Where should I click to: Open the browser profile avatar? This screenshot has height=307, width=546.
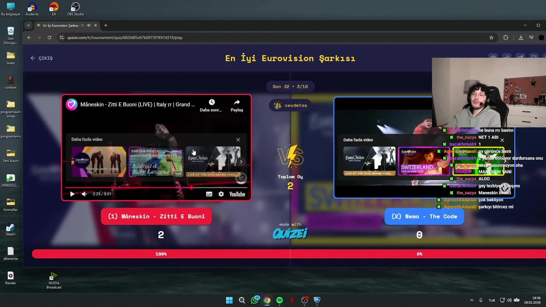click(x=542, y=38)
